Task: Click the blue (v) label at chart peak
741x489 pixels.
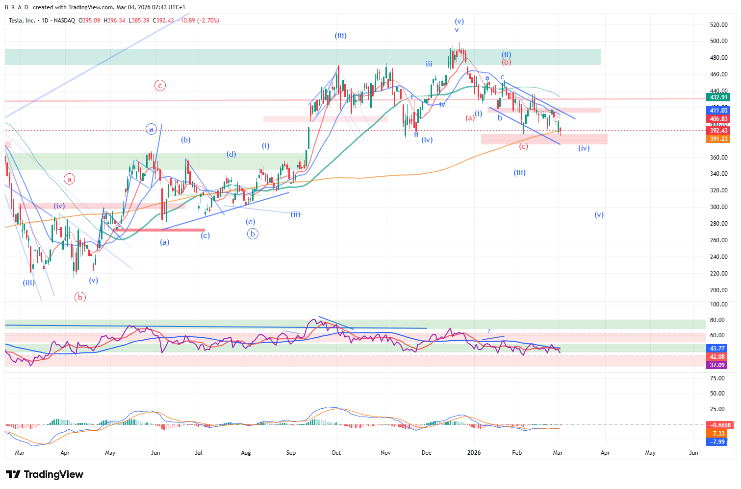Action: tap(459, 22)
